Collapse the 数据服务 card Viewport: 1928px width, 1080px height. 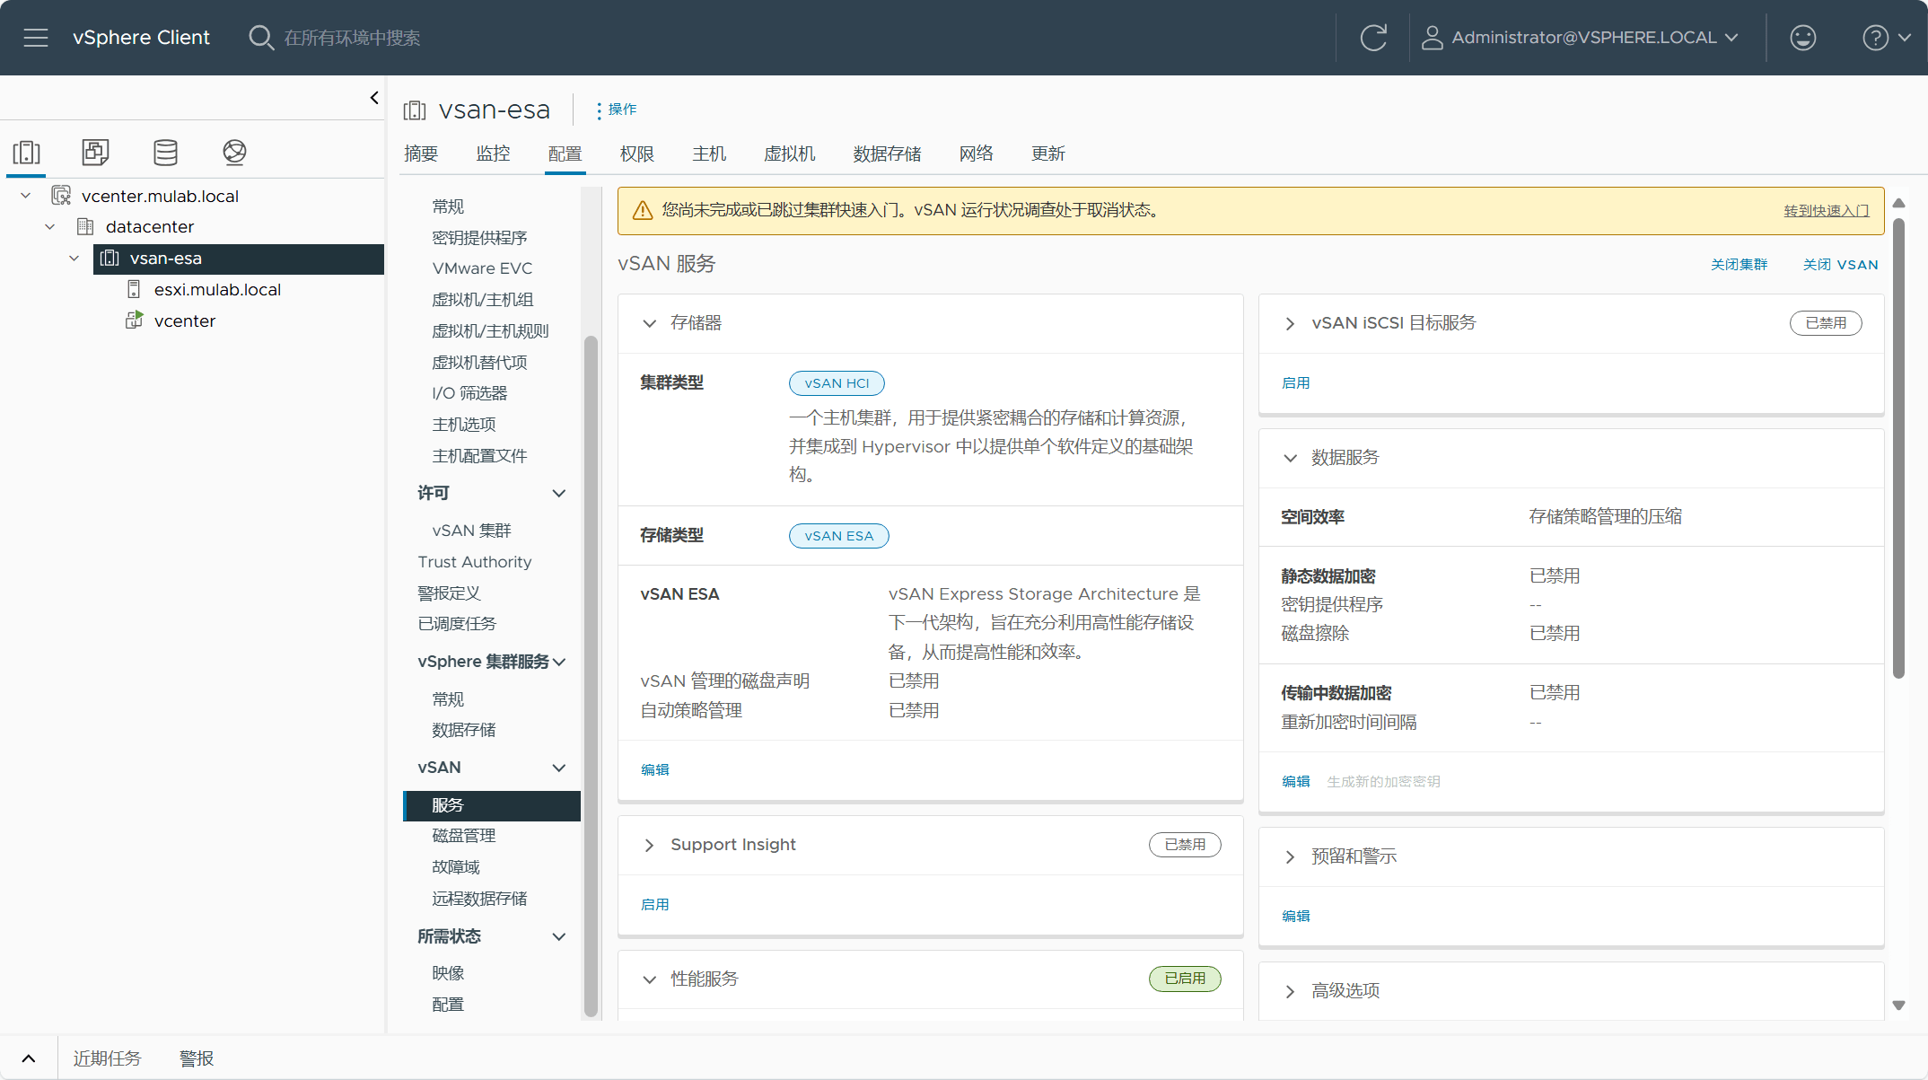pyautogui.click(x=1290, y=458)
